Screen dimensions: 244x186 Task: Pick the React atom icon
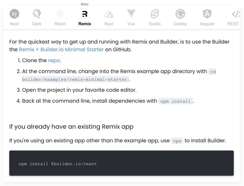coord(60,14)
